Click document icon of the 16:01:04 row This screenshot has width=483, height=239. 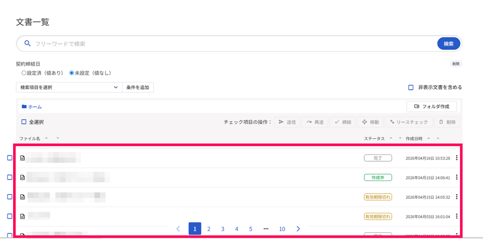tap(22, 217)
